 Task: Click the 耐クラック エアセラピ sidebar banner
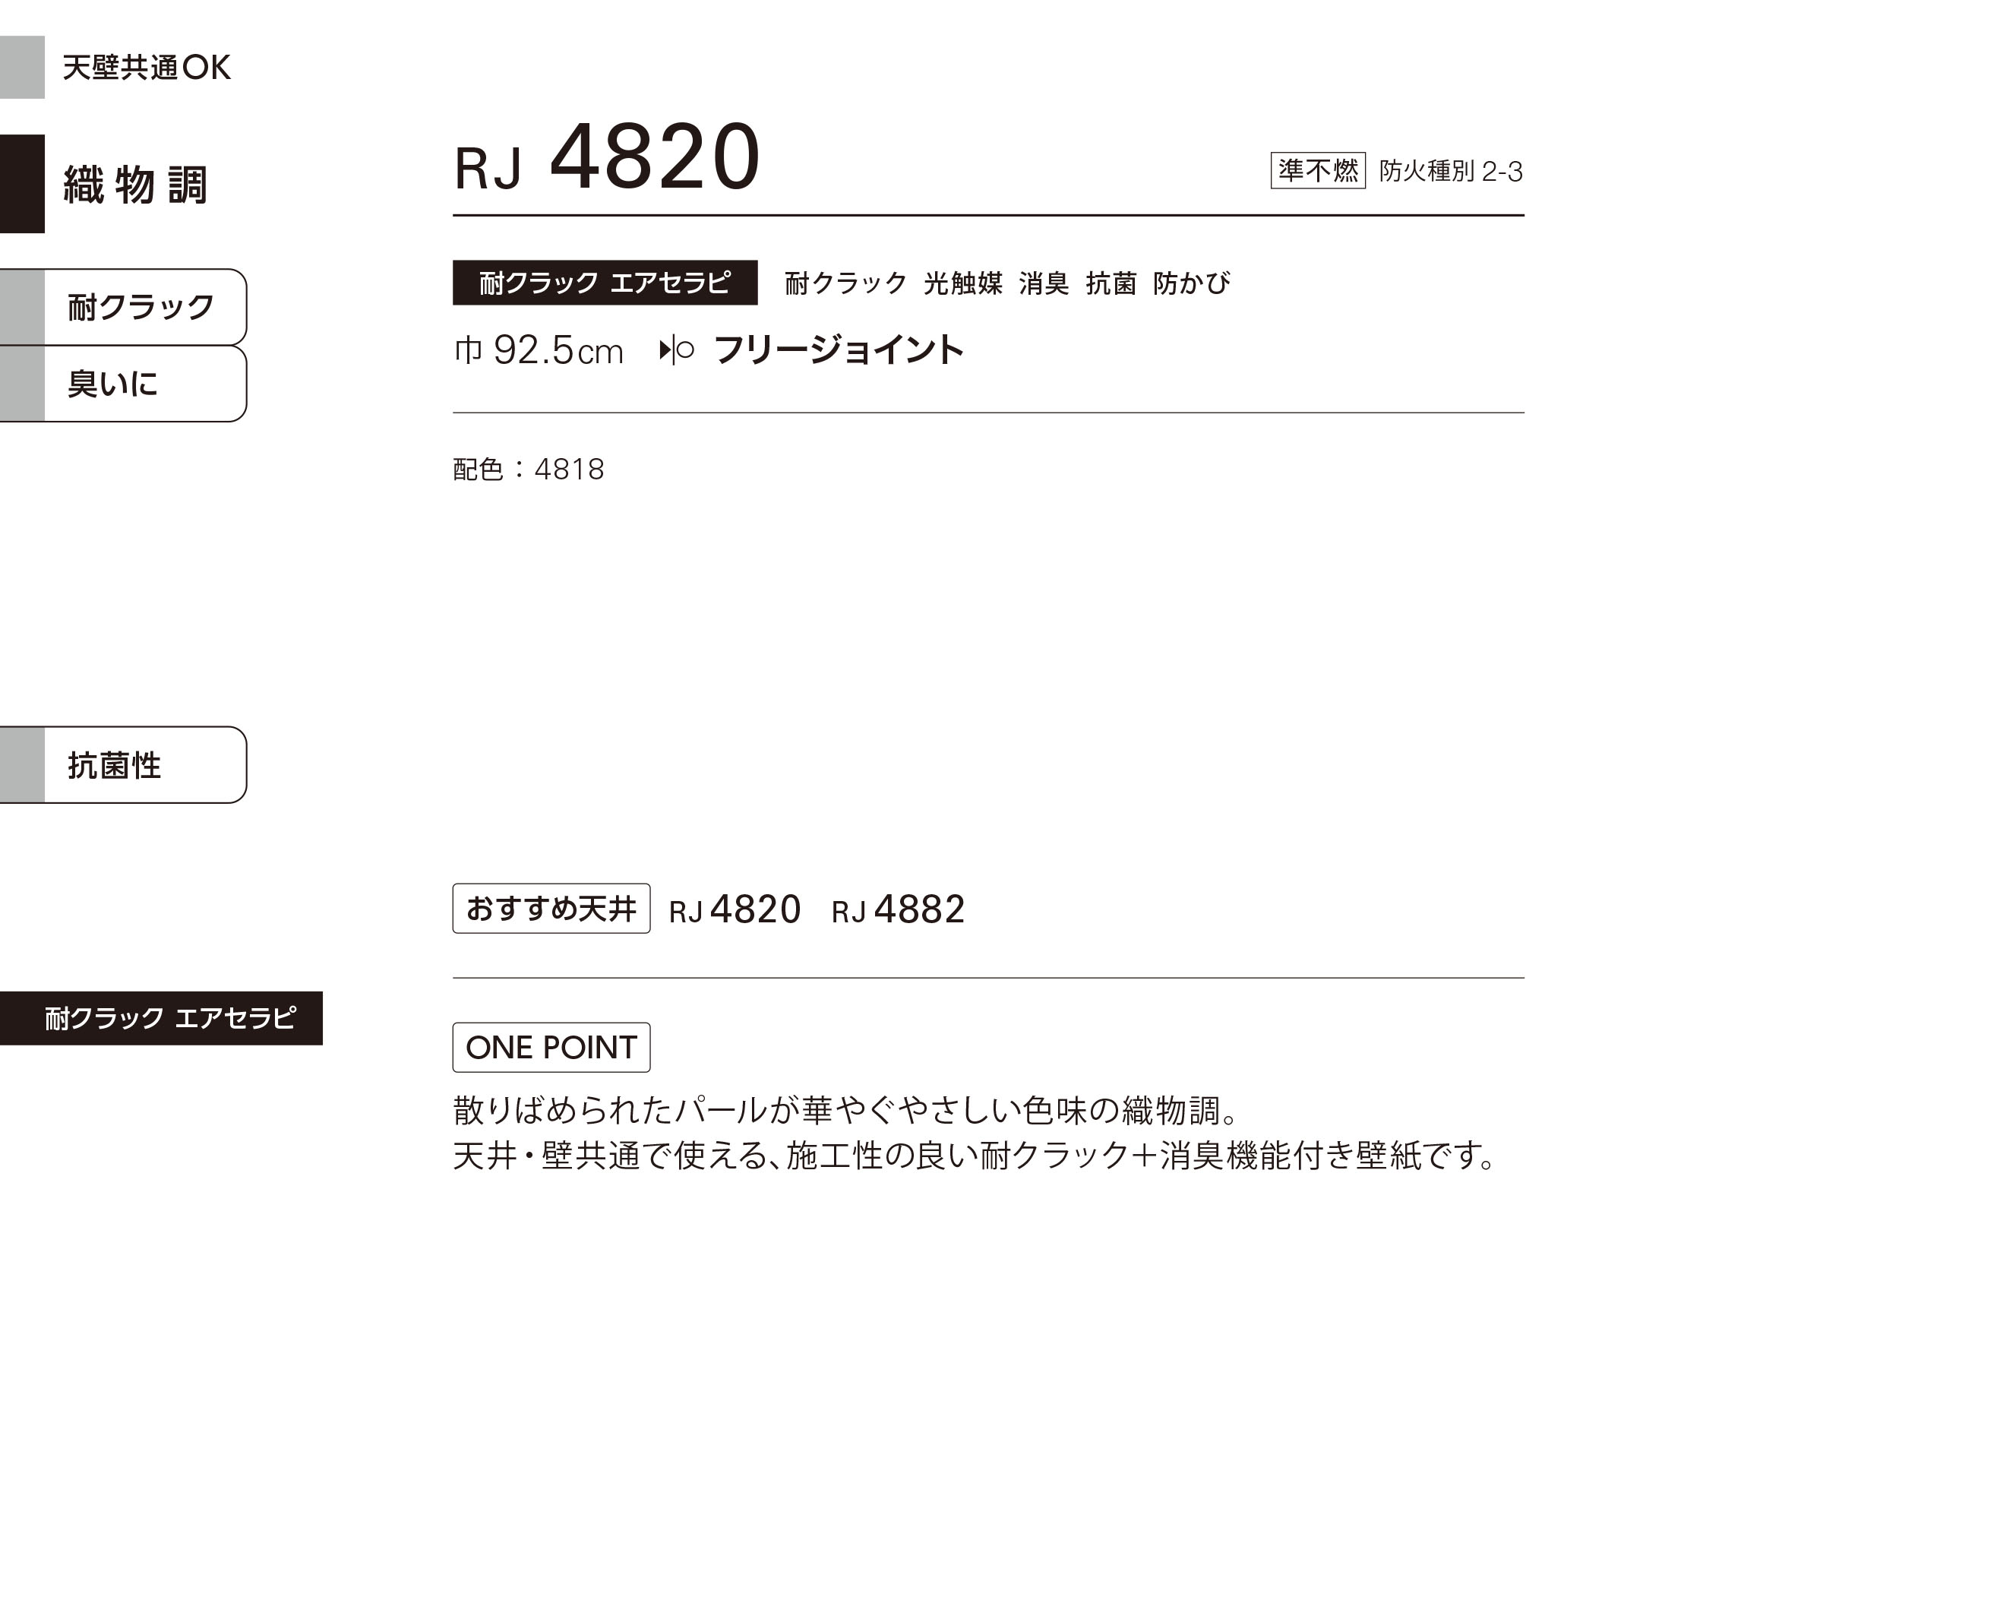161,1018
